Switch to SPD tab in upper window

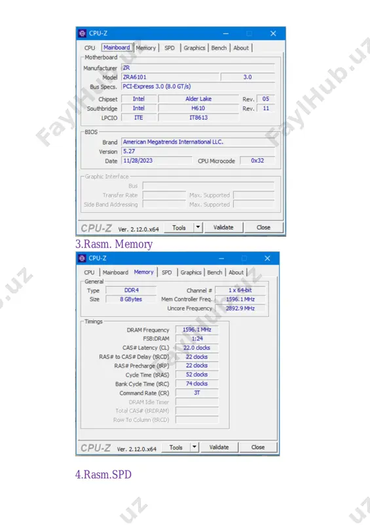[x=170, y=48]
